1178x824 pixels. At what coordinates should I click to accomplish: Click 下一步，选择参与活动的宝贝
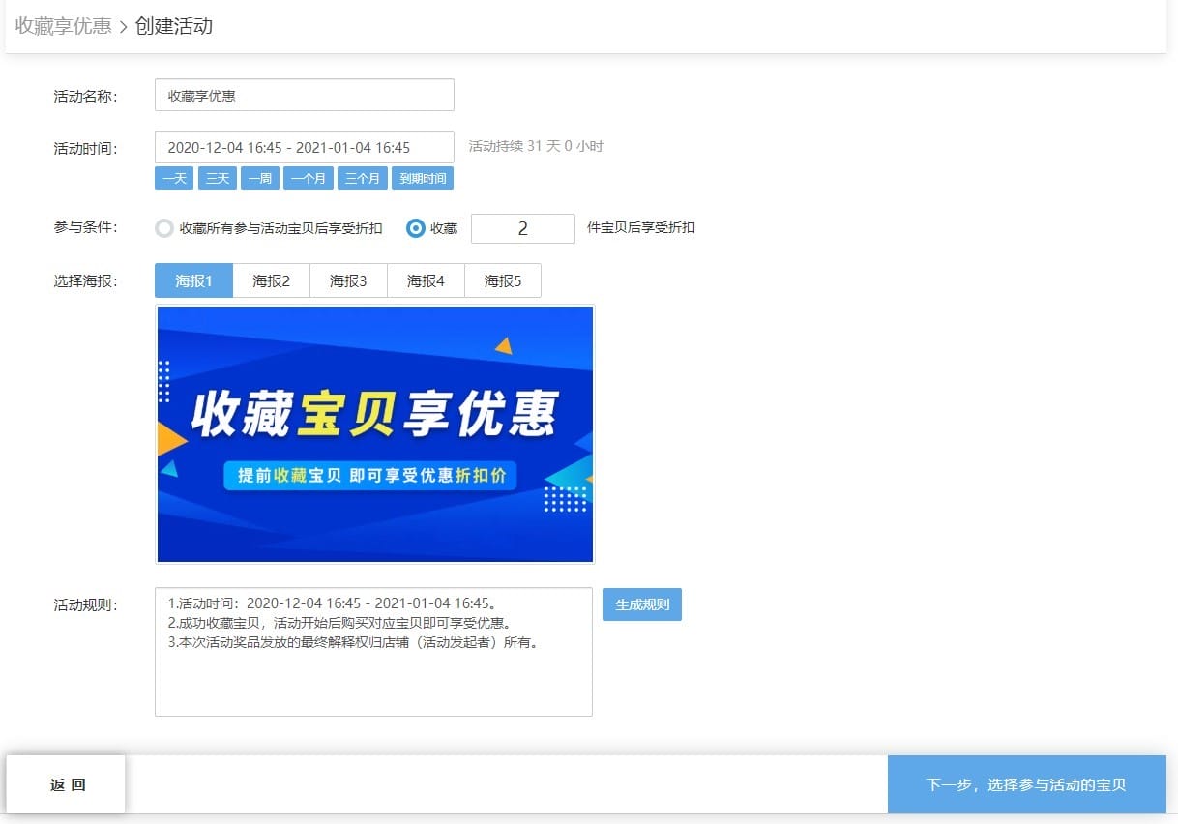[x=1027, y=784]
